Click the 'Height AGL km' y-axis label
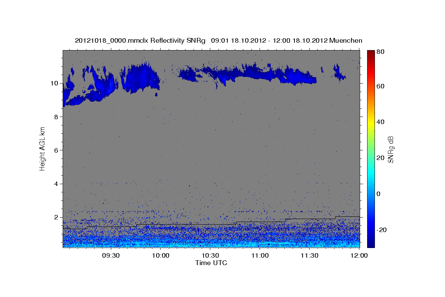 pos(42,148)
